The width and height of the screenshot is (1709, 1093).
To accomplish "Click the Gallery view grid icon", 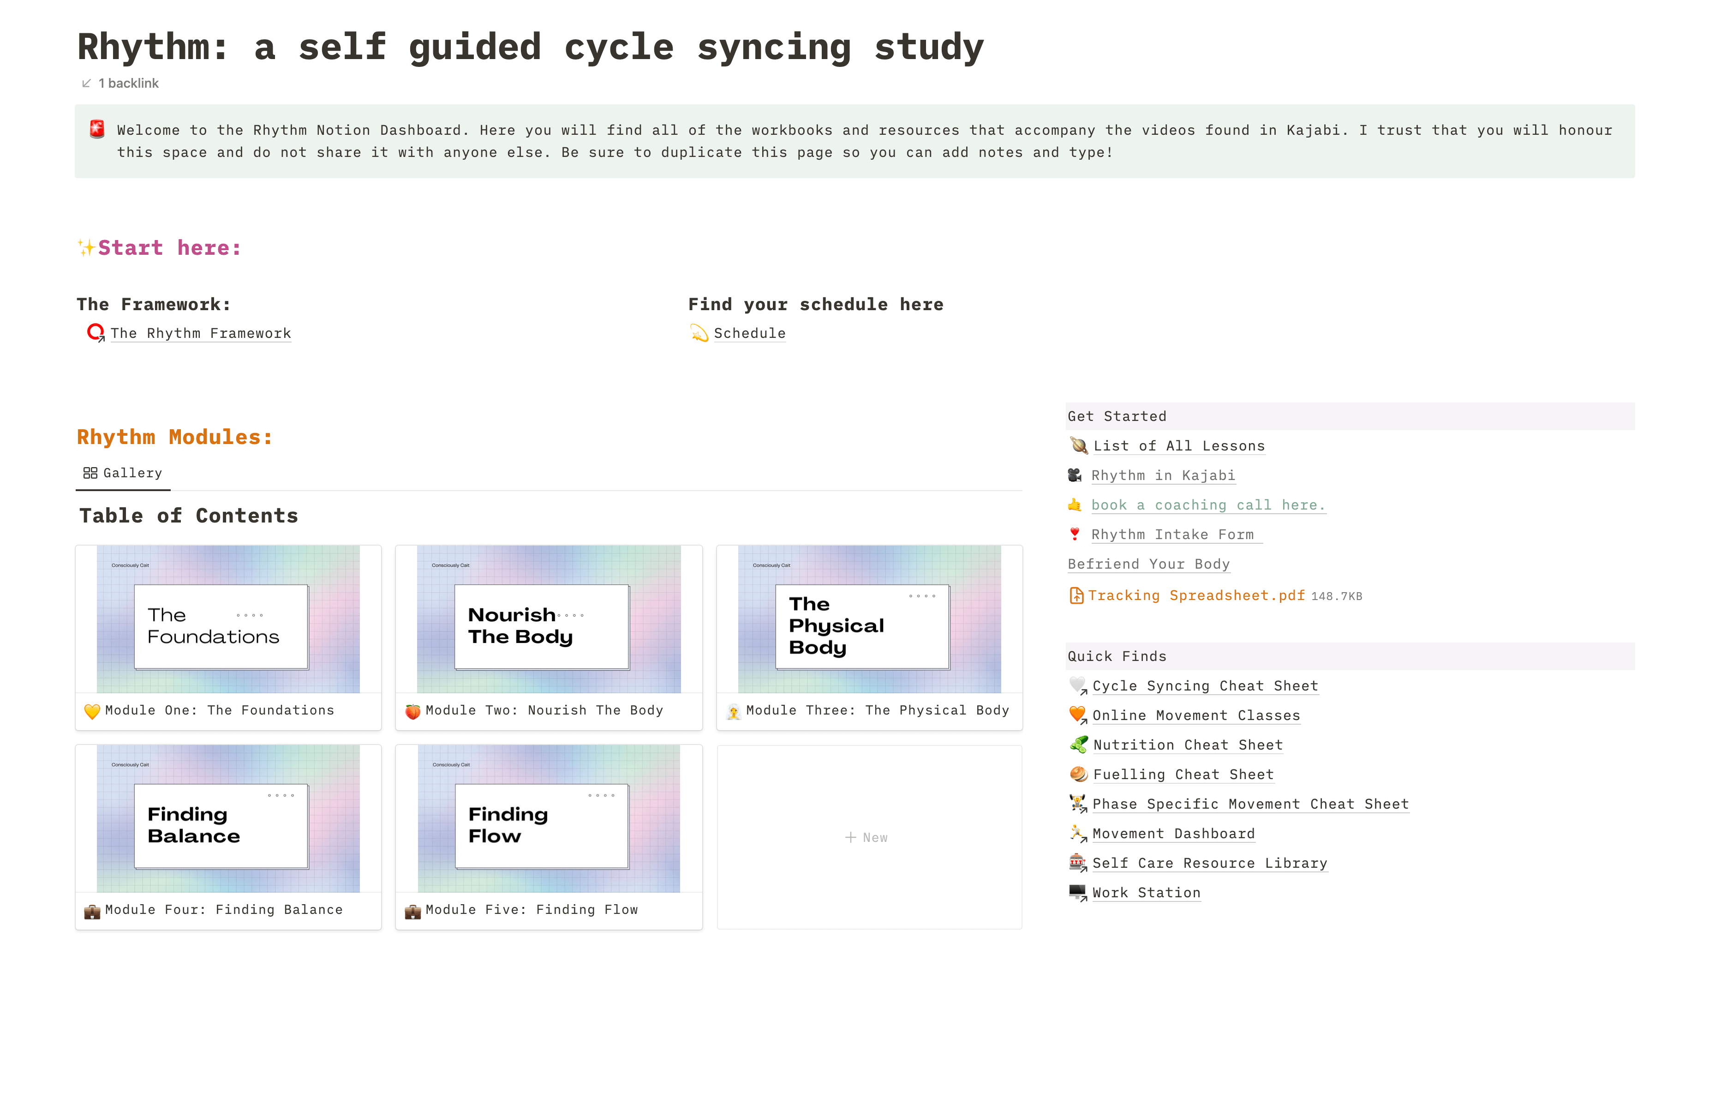I will [90, 473].
